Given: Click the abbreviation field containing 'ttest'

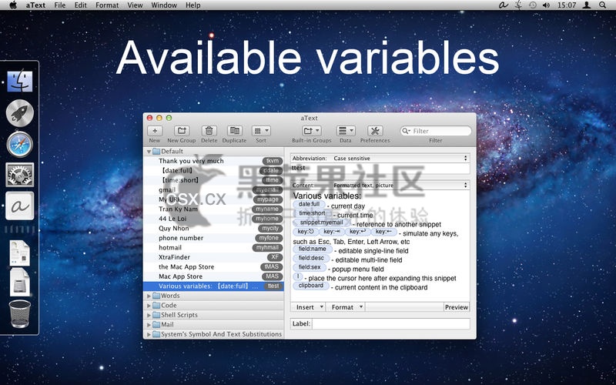Looking at the screenshot, I should tap(380, 168).
